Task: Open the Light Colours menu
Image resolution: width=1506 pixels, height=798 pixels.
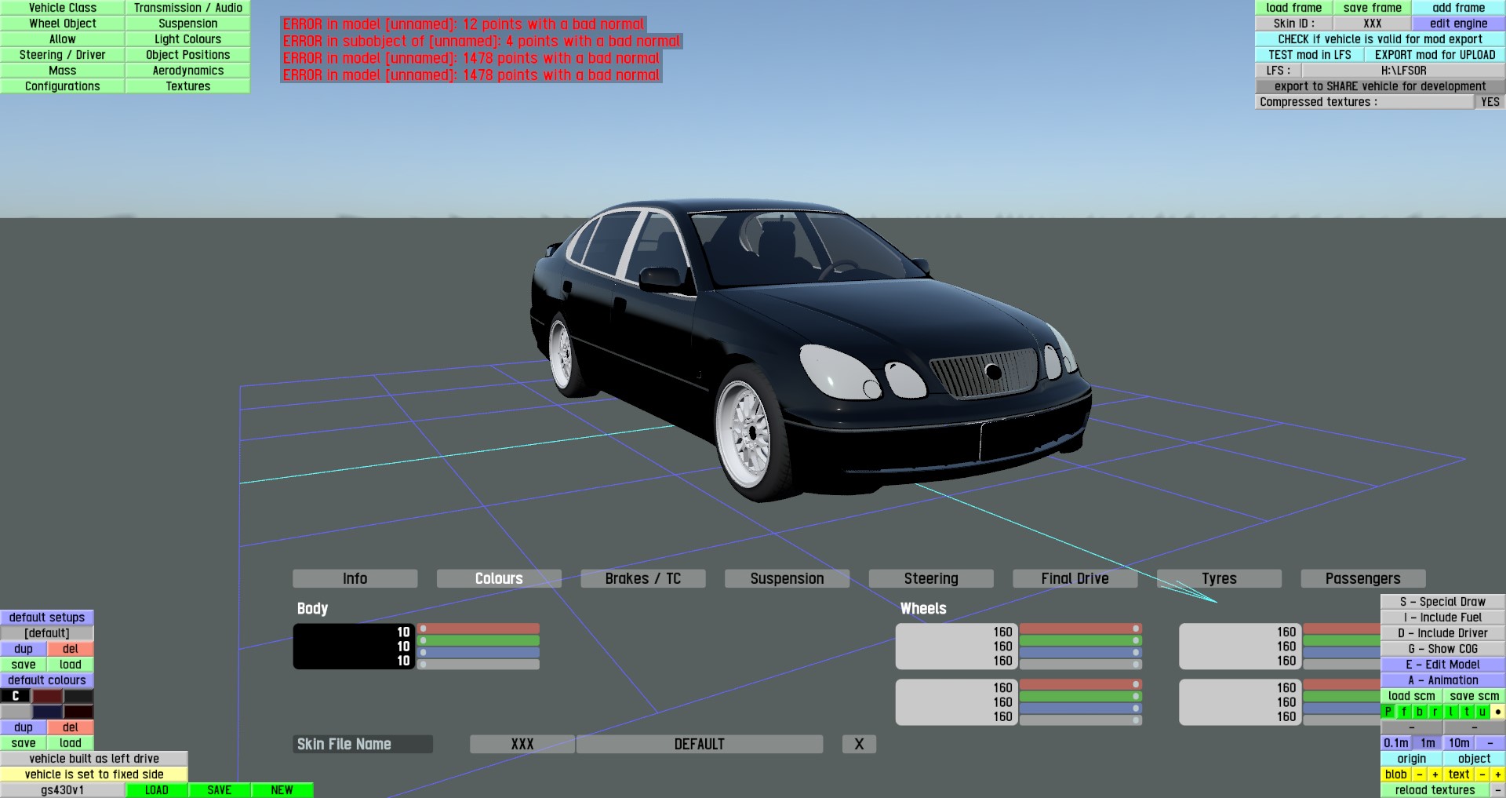Action: coord(188,39)
